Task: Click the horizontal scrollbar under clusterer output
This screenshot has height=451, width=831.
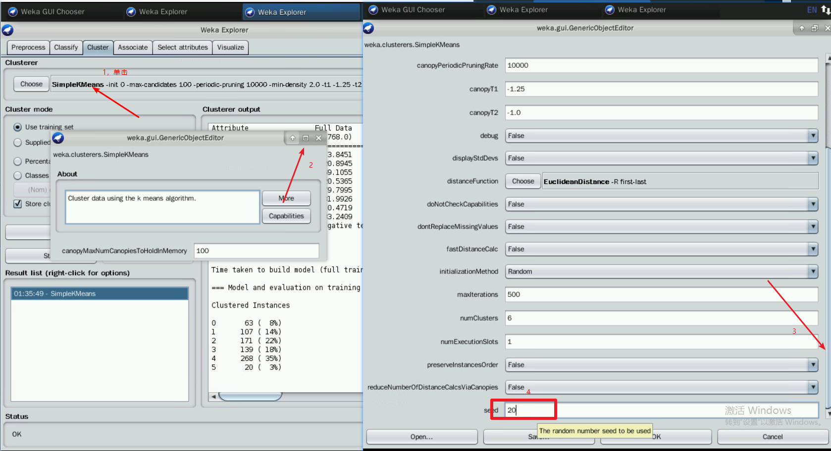Action: [x=250, y=397]
